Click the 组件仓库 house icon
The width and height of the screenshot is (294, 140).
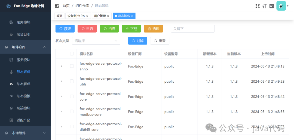tap(6, 47)
